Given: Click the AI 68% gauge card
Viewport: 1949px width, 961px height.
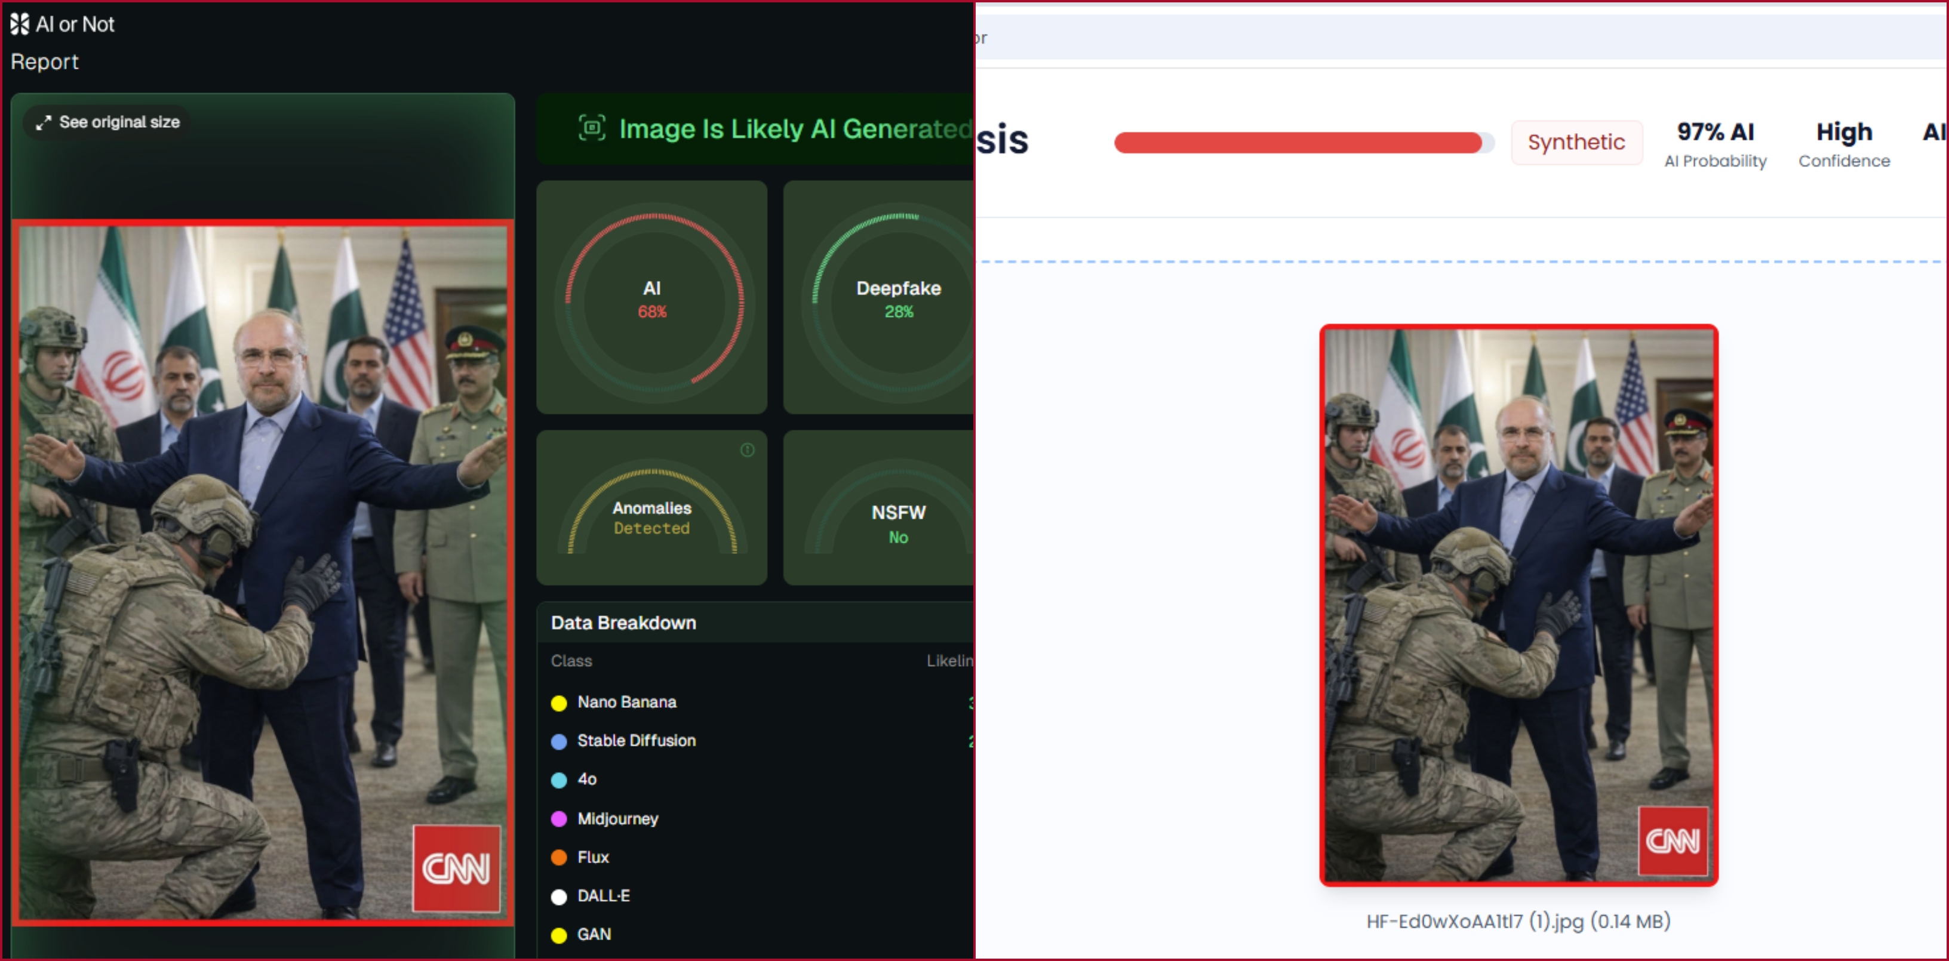Looking at the screenshot, I should [651, 298].
